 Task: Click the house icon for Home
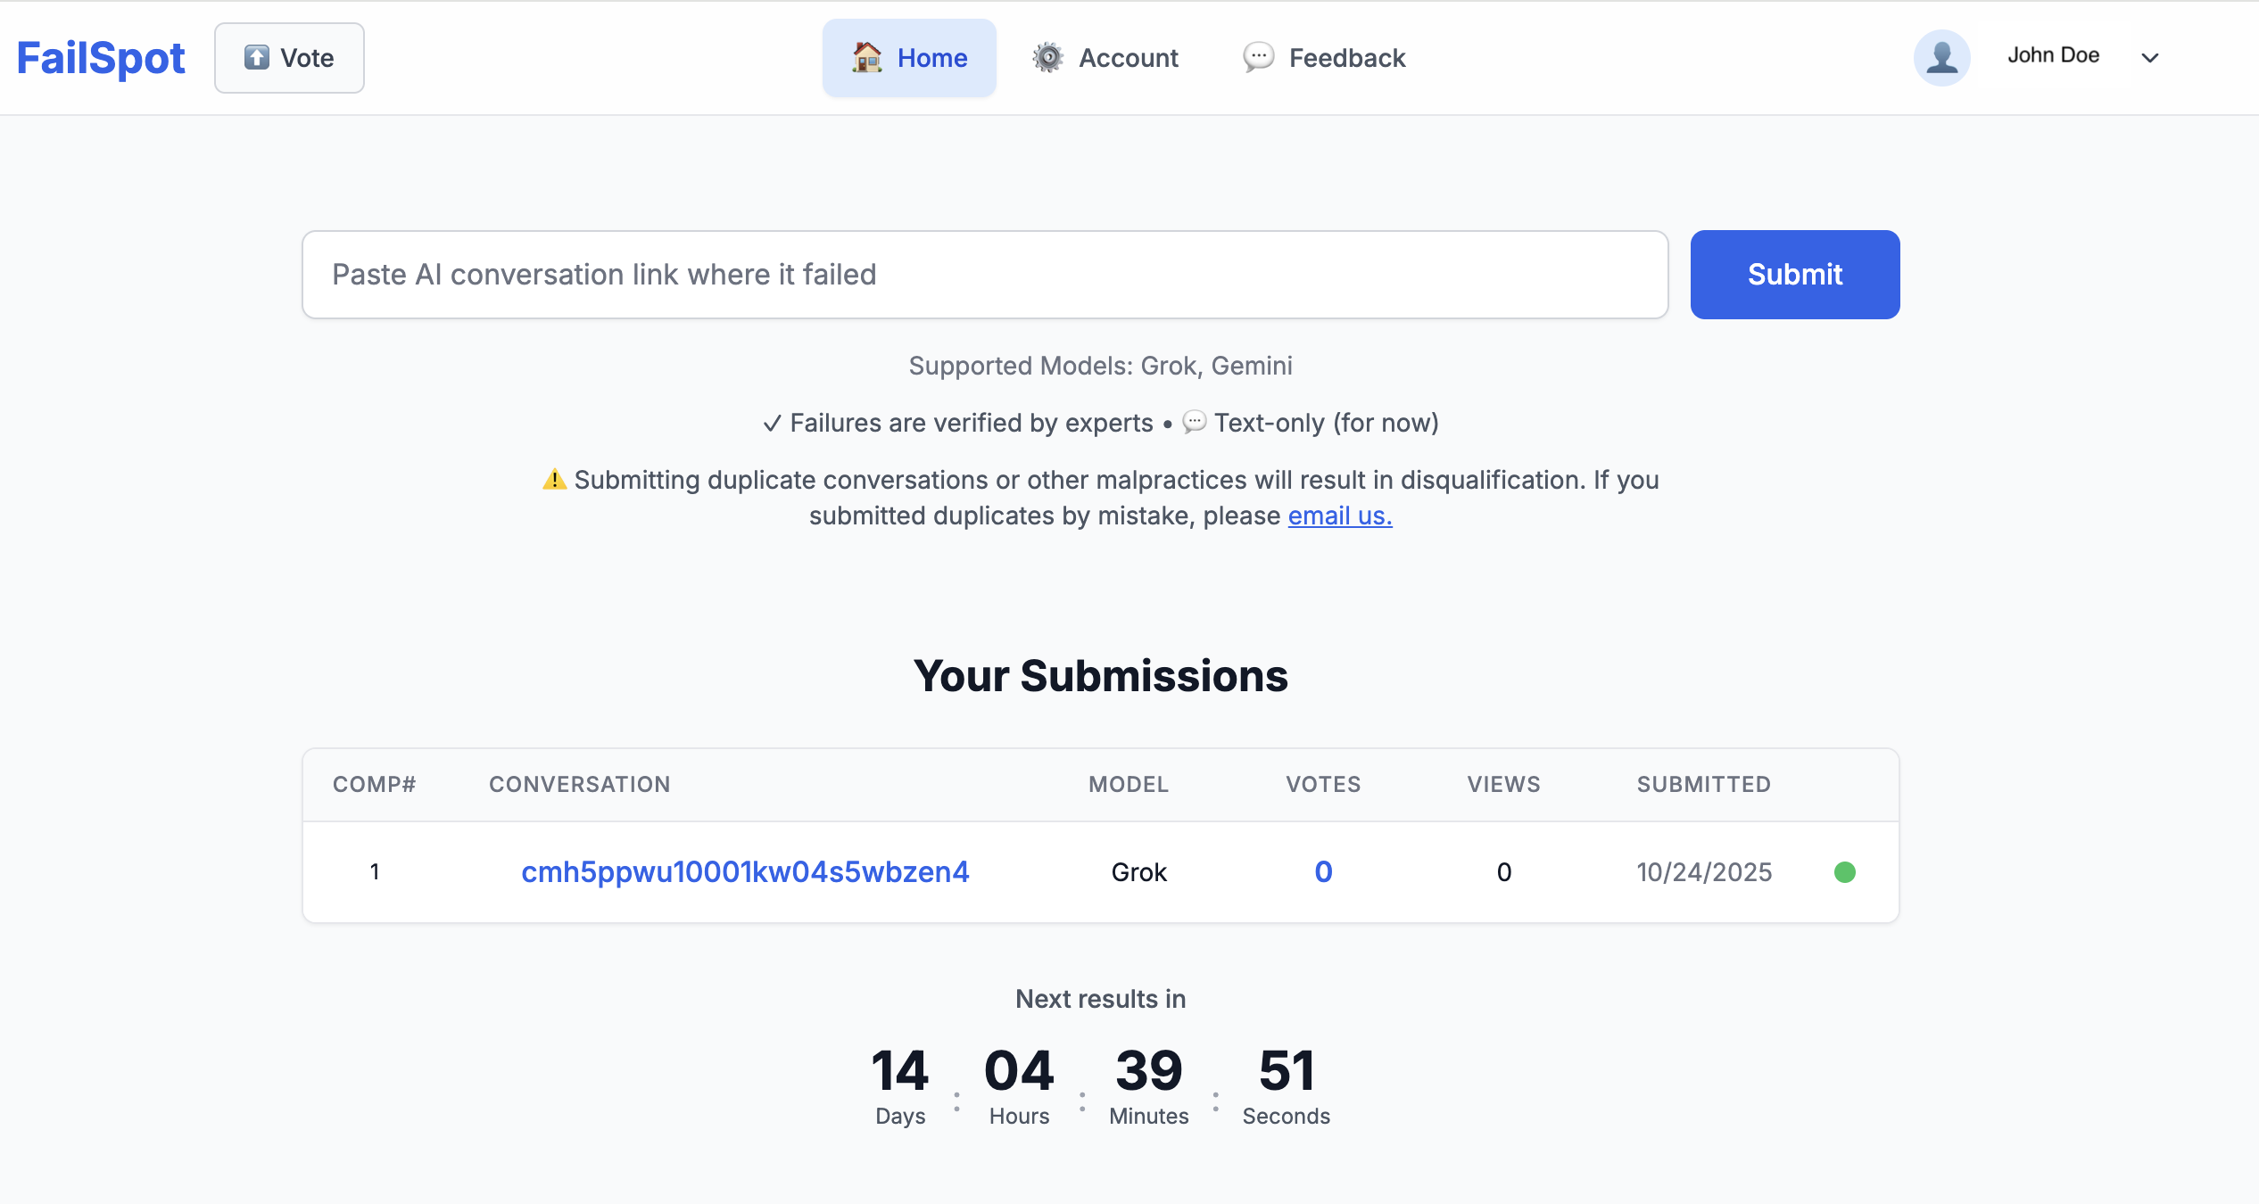866,56
